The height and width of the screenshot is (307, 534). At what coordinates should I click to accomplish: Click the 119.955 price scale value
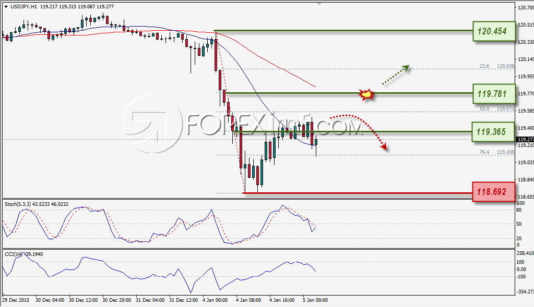(x=526, y=77)
